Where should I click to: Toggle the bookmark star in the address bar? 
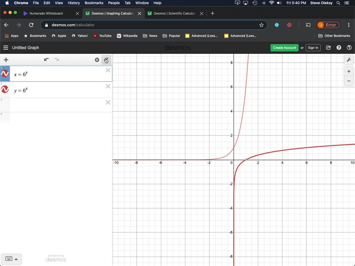(x=261, y=25)
